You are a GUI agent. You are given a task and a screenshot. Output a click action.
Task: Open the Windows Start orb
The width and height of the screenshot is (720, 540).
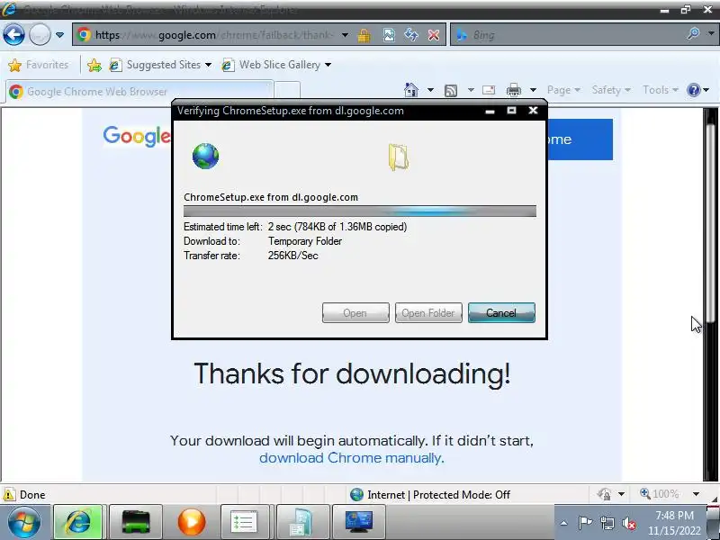(24, 522)
